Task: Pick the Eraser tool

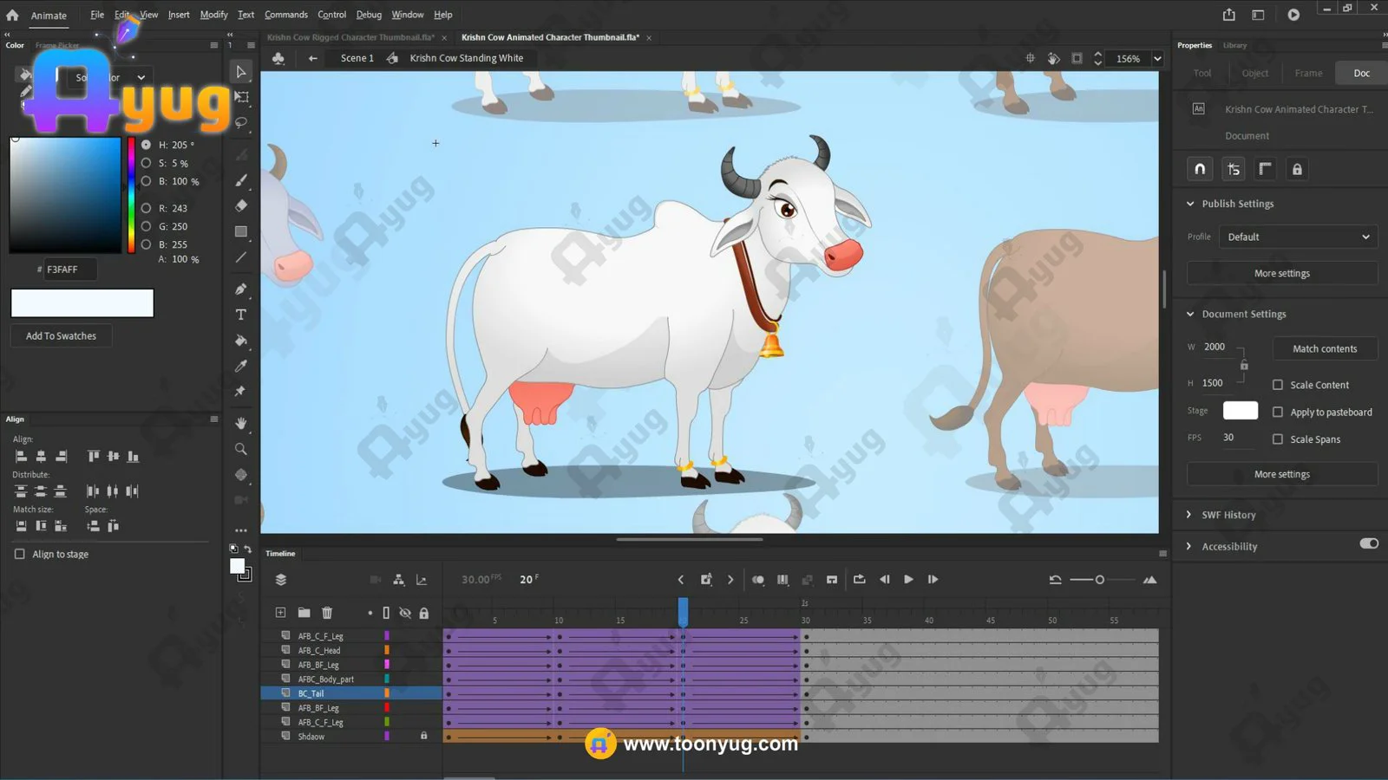Action: coord(241,205)
